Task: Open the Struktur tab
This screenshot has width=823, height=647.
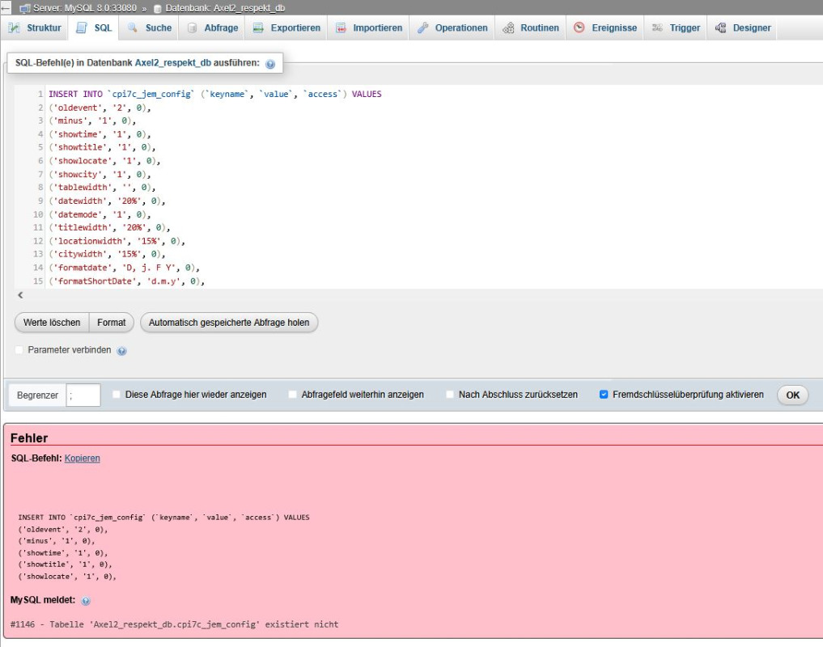Action: [x=35, y=27]
